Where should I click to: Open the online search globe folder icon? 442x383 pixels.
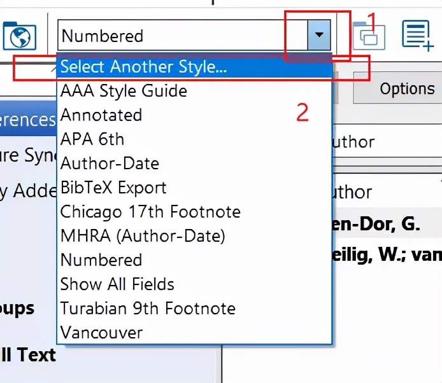(20, 36)
